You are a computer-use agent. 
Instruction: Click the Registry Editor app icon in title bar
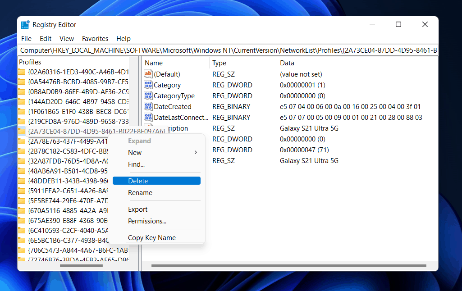tap(26, 25)
